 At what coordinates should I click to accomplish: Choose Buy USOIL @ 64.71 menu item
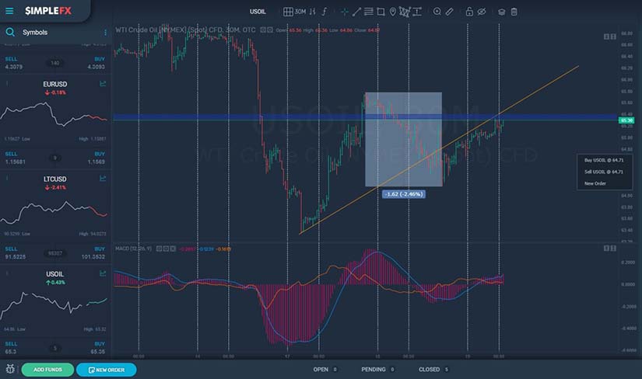coord(604,160)
